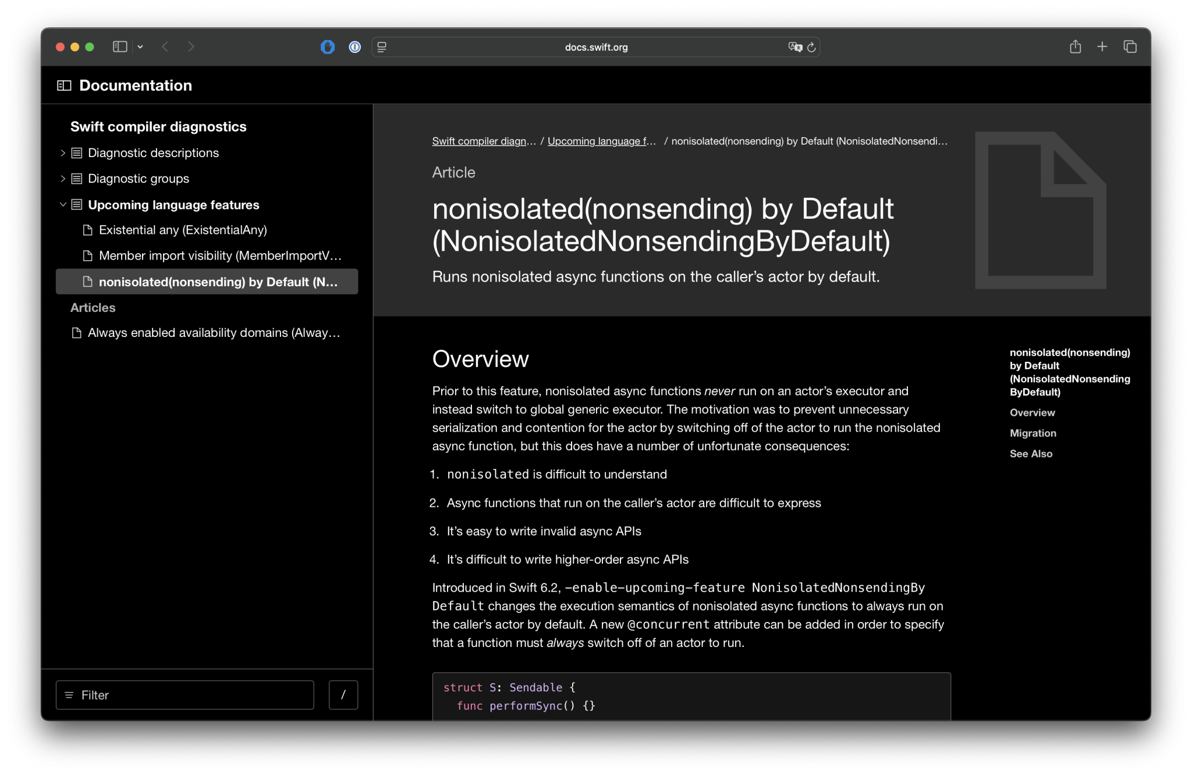Expand Diagnostic descriptions
Viewport: 1192px width, 775px height.
(x=63, y=153)
